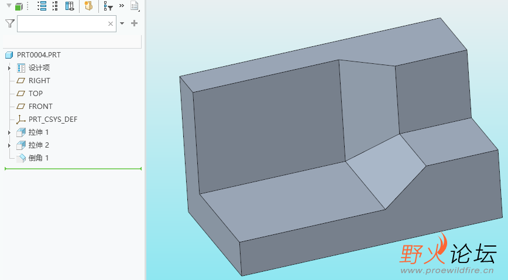The height and width of the screenshot is (280, 508).
Task: Expand the 拉伸 2 feature
Action: click(x=9, y=145)
